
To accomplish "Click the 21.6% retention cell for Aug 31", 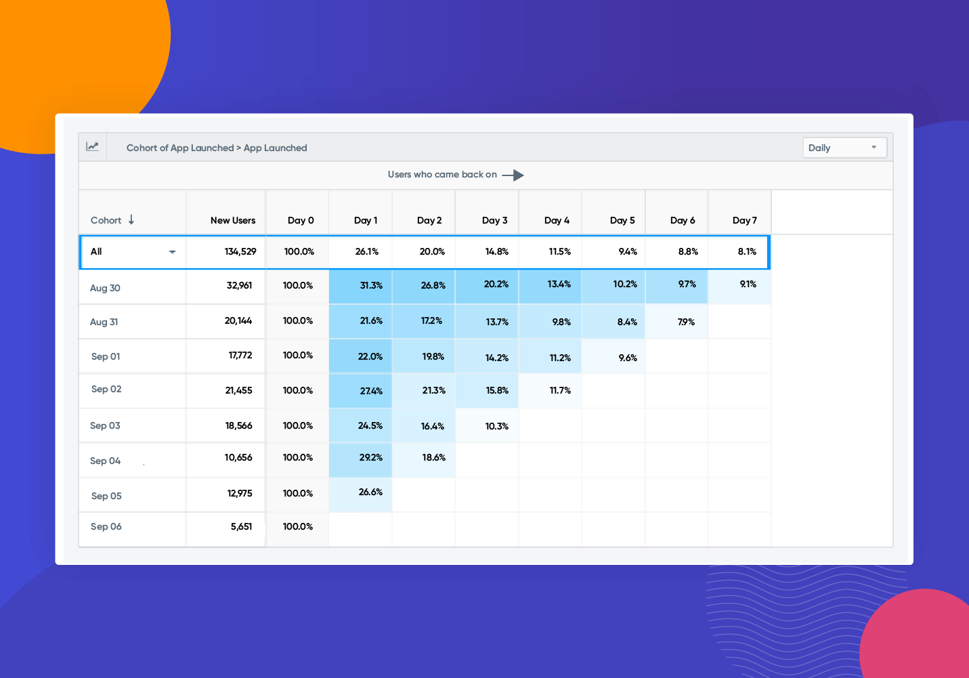I will (360, 321).
